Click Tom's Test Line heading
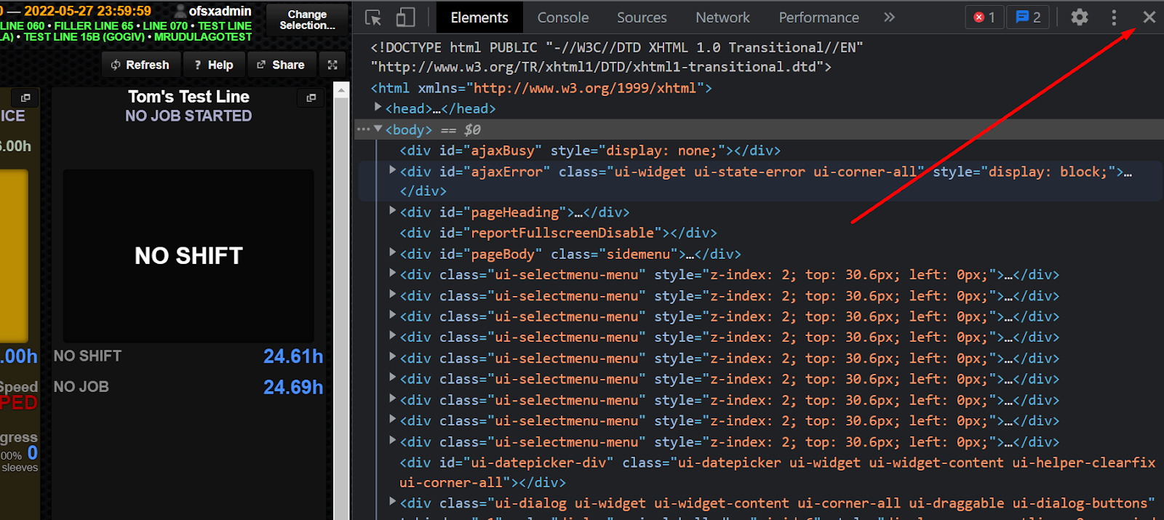 point(188,97)
